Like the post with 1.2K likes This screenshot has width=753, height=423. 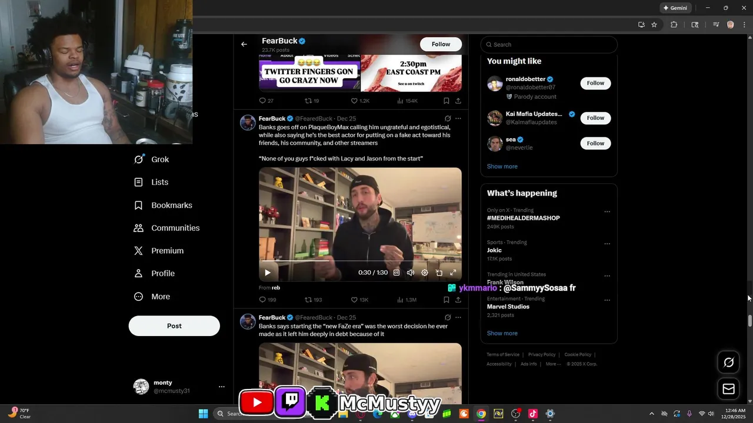[x=360, y=101]
